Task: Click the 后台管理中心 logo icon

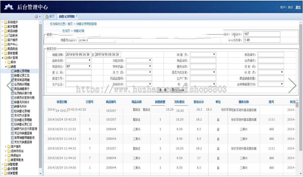Action: coord(9,7)
